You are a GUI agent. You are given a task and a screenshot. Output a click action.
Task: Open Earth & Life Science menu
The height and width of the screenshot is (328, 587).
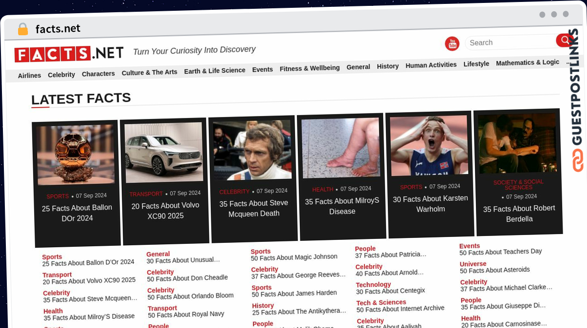pyautogui.click(x=215, y=70)
